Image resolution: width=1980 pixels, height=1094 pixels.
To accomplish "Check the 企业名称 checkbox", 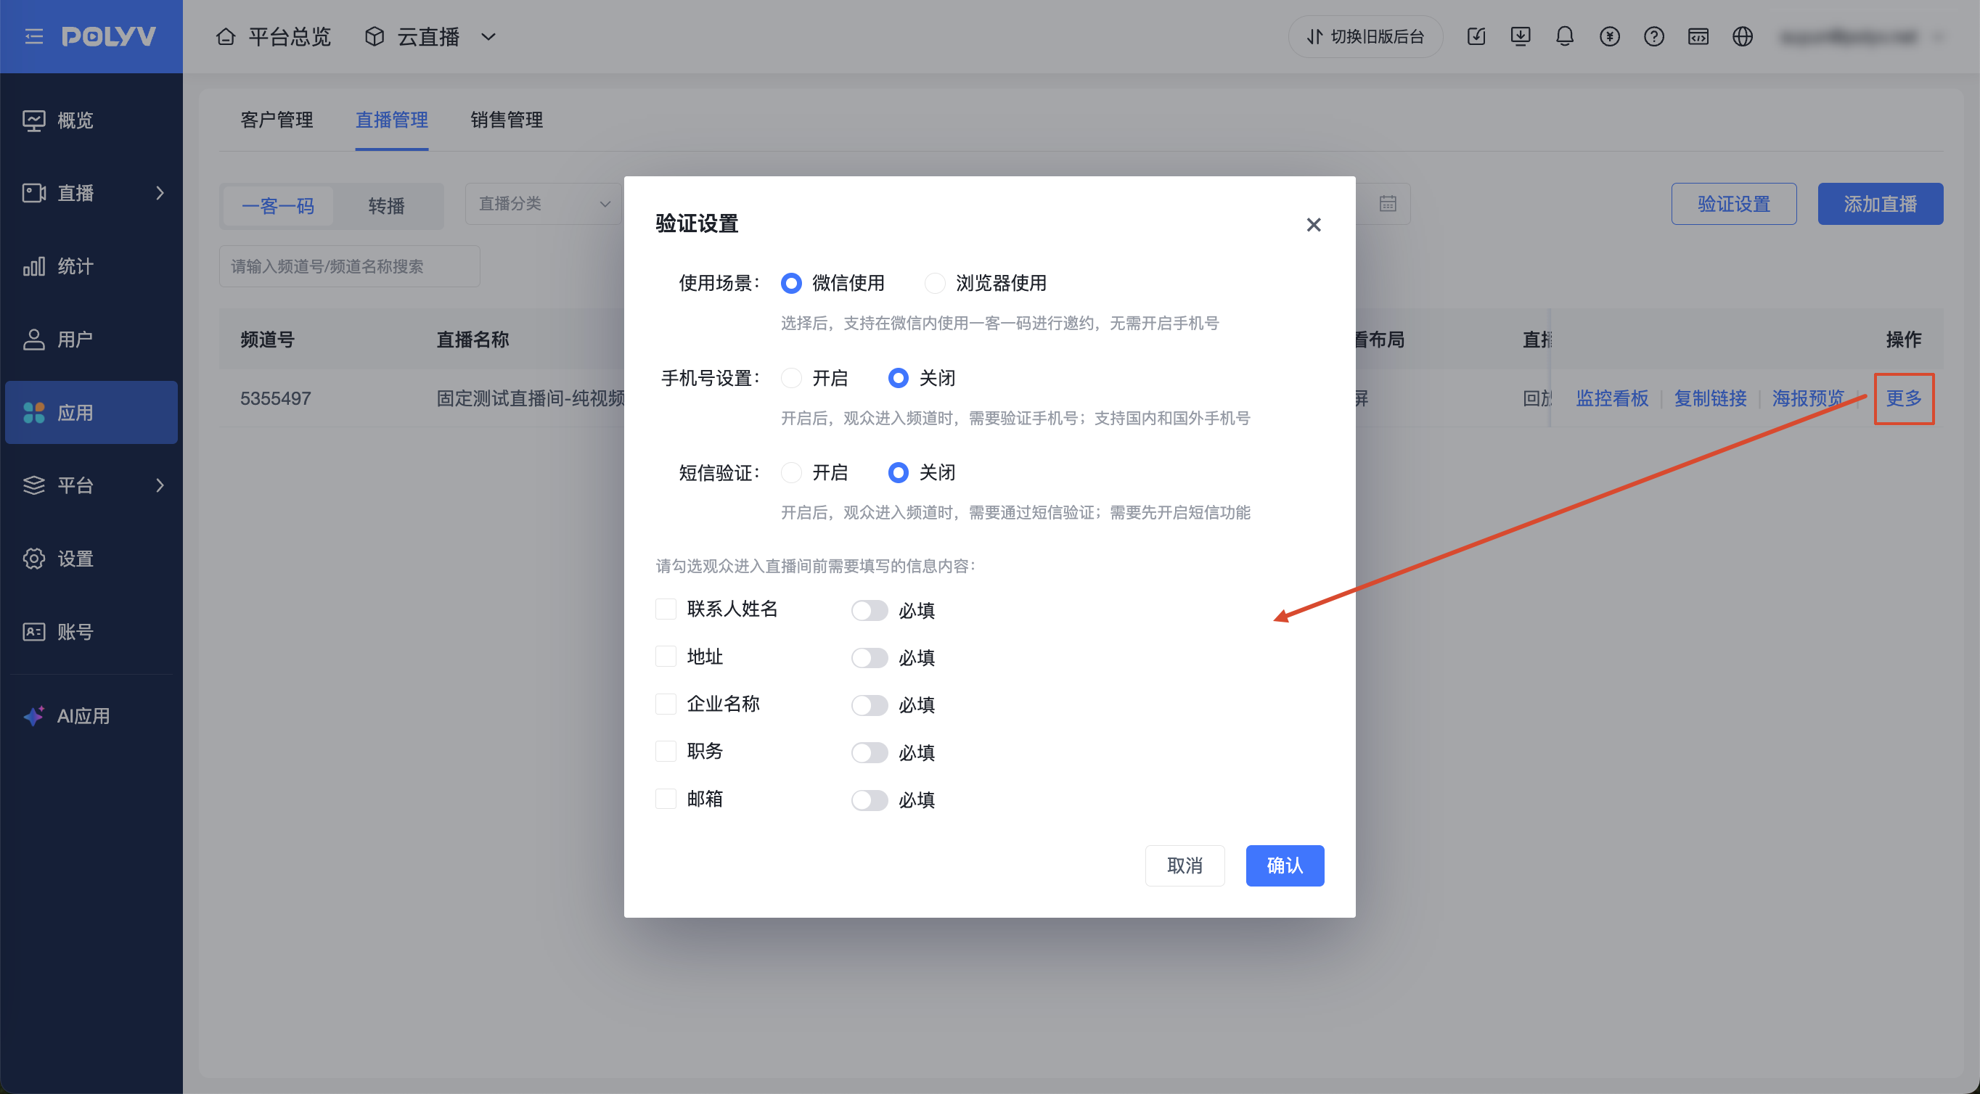I will point(666,704).
